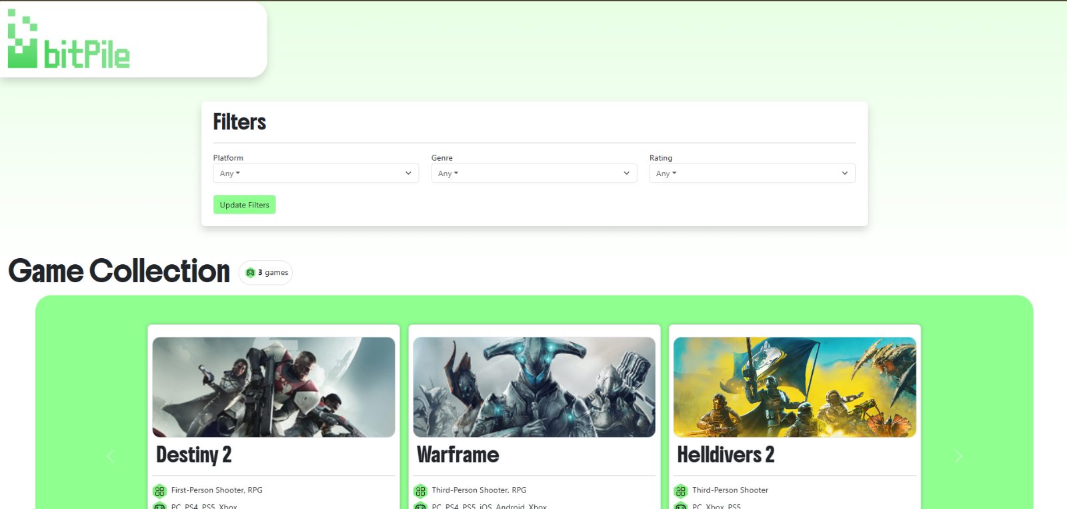Open the Destiny 2 cover image

click(273, 387)
